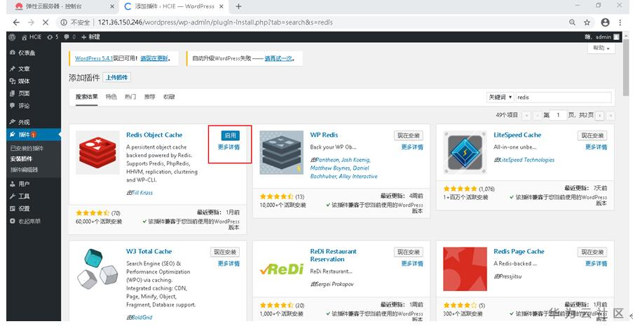Viewport: 633px width, 331px height.
Task: Click 启用 for Redis Object Cache
Action: click(x=230, y=135)
